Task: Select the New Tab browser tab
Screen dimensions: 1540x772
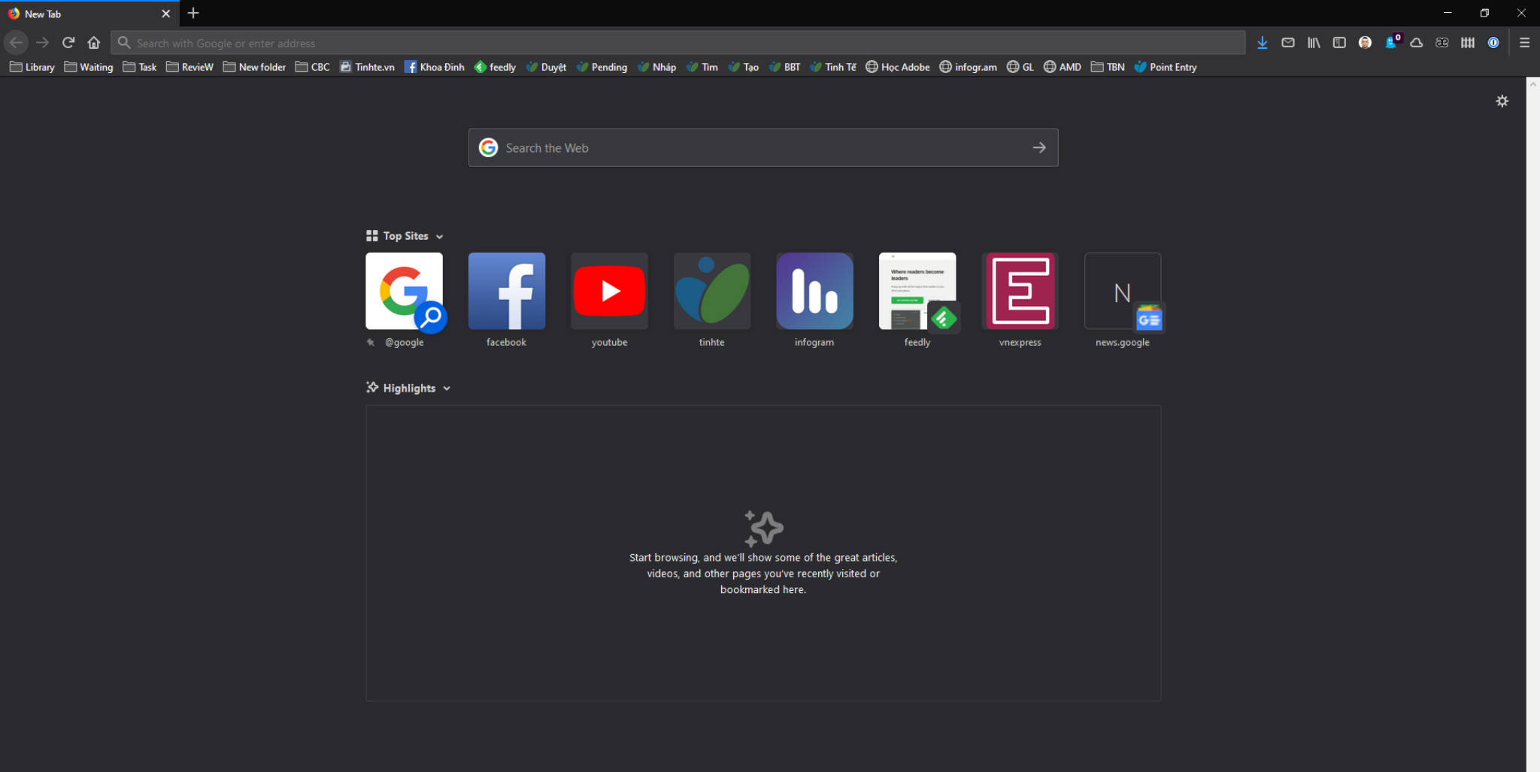Action: click(x=89, y=14)
